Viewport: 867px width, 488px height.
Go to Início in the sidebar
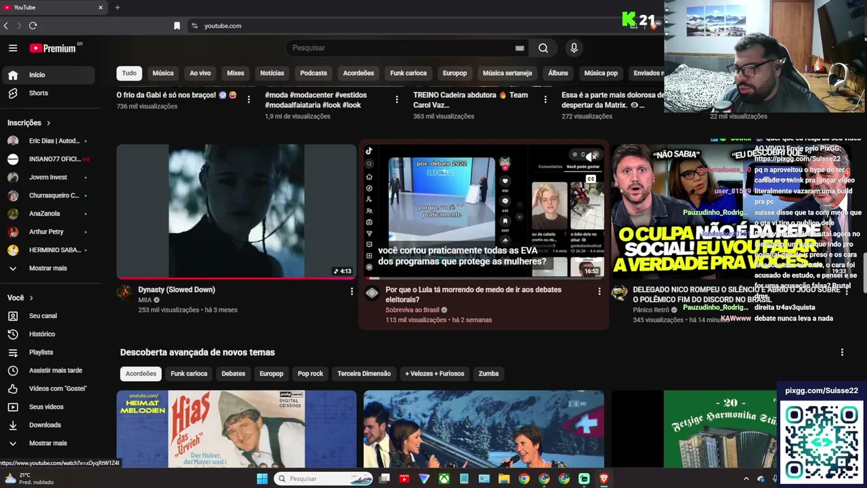pos(47,75)
